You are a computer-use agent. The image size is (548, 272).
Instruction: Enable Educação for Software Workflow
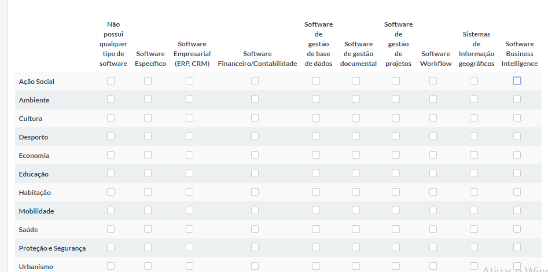(433, 174)
